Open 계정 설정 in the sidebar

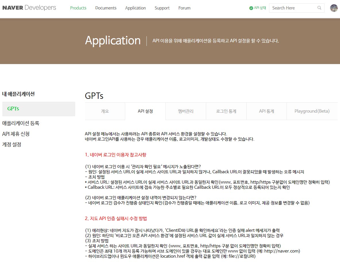coord(12,144)
